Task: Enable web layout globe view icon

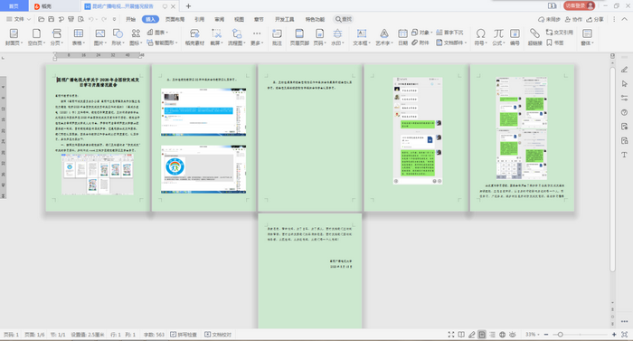Action: 502,335
